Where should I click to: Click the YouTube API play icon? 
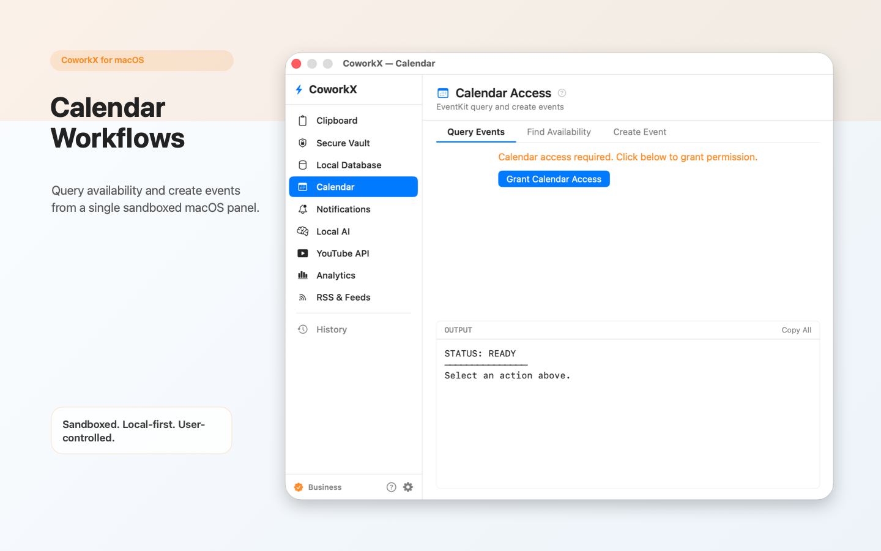(302, 253)
